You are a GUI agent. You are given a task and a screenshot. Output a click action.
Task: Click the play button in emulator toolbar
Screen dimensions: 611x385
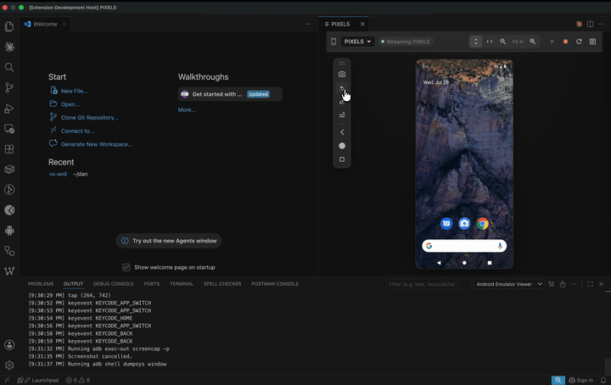pyautogui.click(x=552, y=42)
